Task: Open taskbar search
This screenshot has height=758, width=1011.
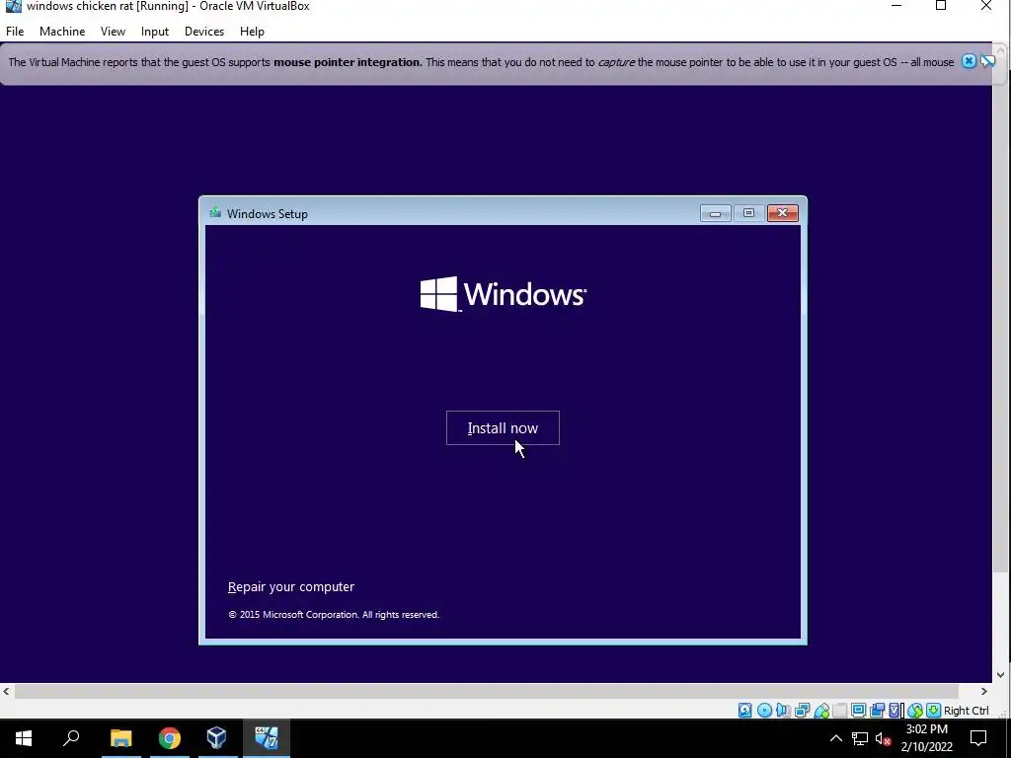Action: [x=71, y=738]
